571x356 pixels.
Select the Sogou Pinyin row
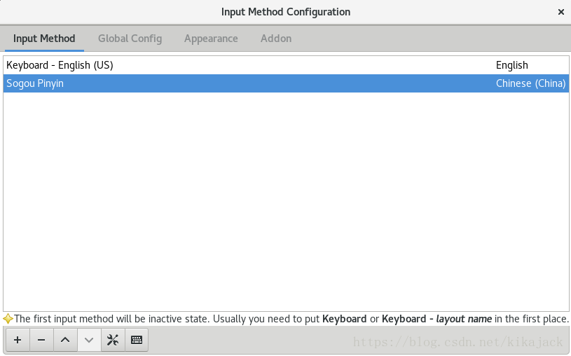[286, 83]
